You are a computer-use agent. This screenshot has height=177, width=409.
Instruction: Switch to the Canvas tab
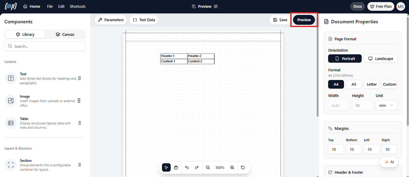pos(65,34)
